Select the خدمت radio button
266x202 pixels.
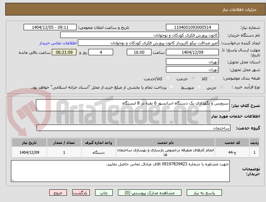(x=193, y=78)
